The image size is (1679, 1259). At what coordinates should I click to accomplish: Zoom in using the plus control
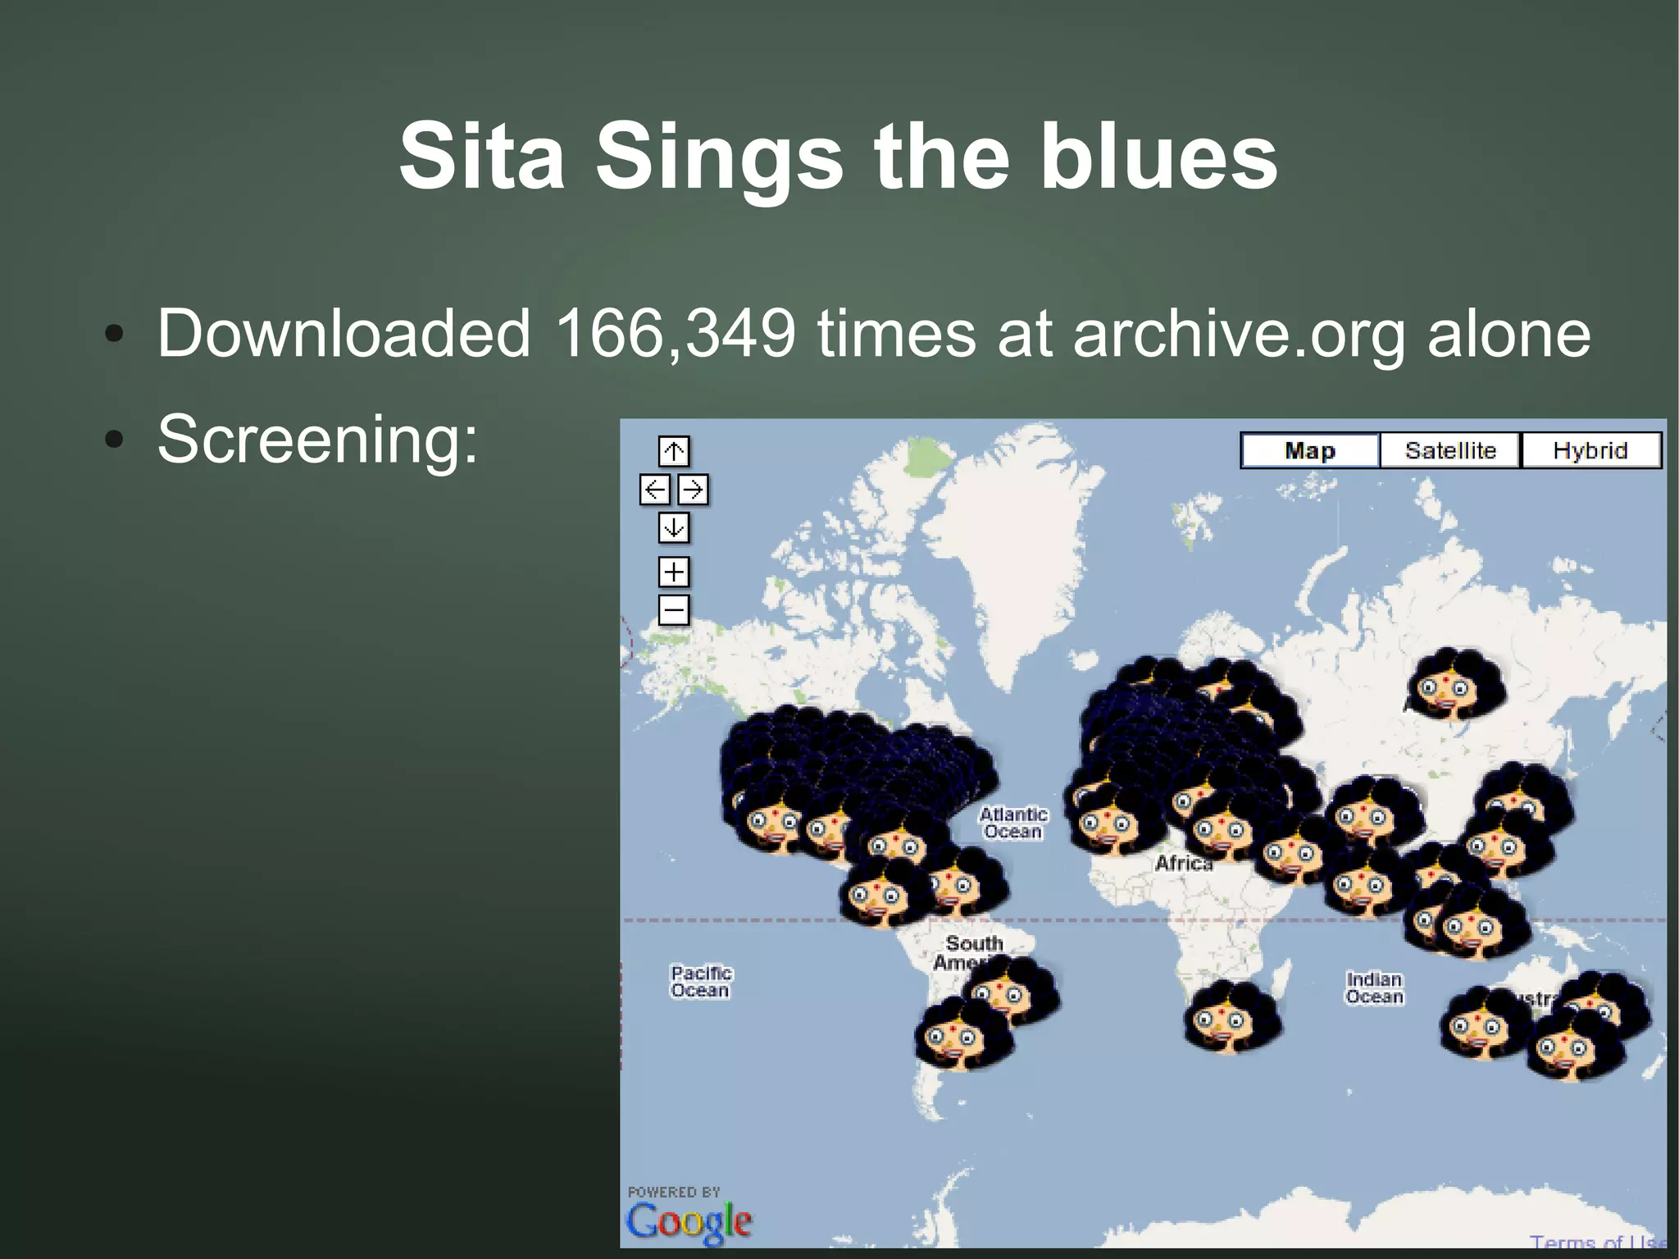coord(673,572)
